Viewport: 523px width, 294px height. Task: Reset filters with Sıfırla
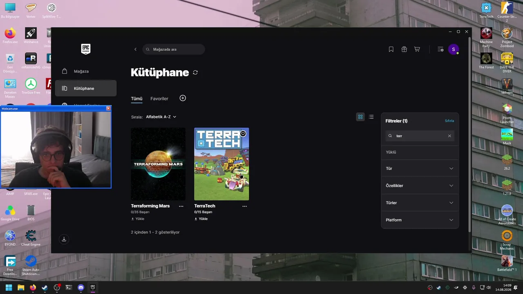pyautogui.click(x=449, y=121)
